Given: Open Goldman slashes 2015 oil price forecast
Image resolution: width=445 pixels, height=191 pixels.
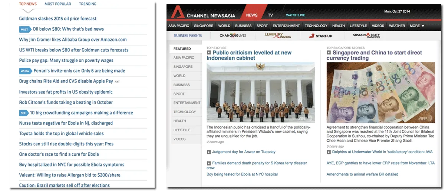Looking at the screenshot, I should (58, 19).
